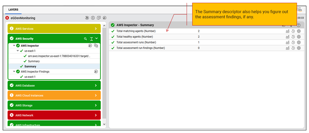Click value 0 for Total assessment run findings
The height and width of the screenshot is (133, 309).
click(199, 48)
